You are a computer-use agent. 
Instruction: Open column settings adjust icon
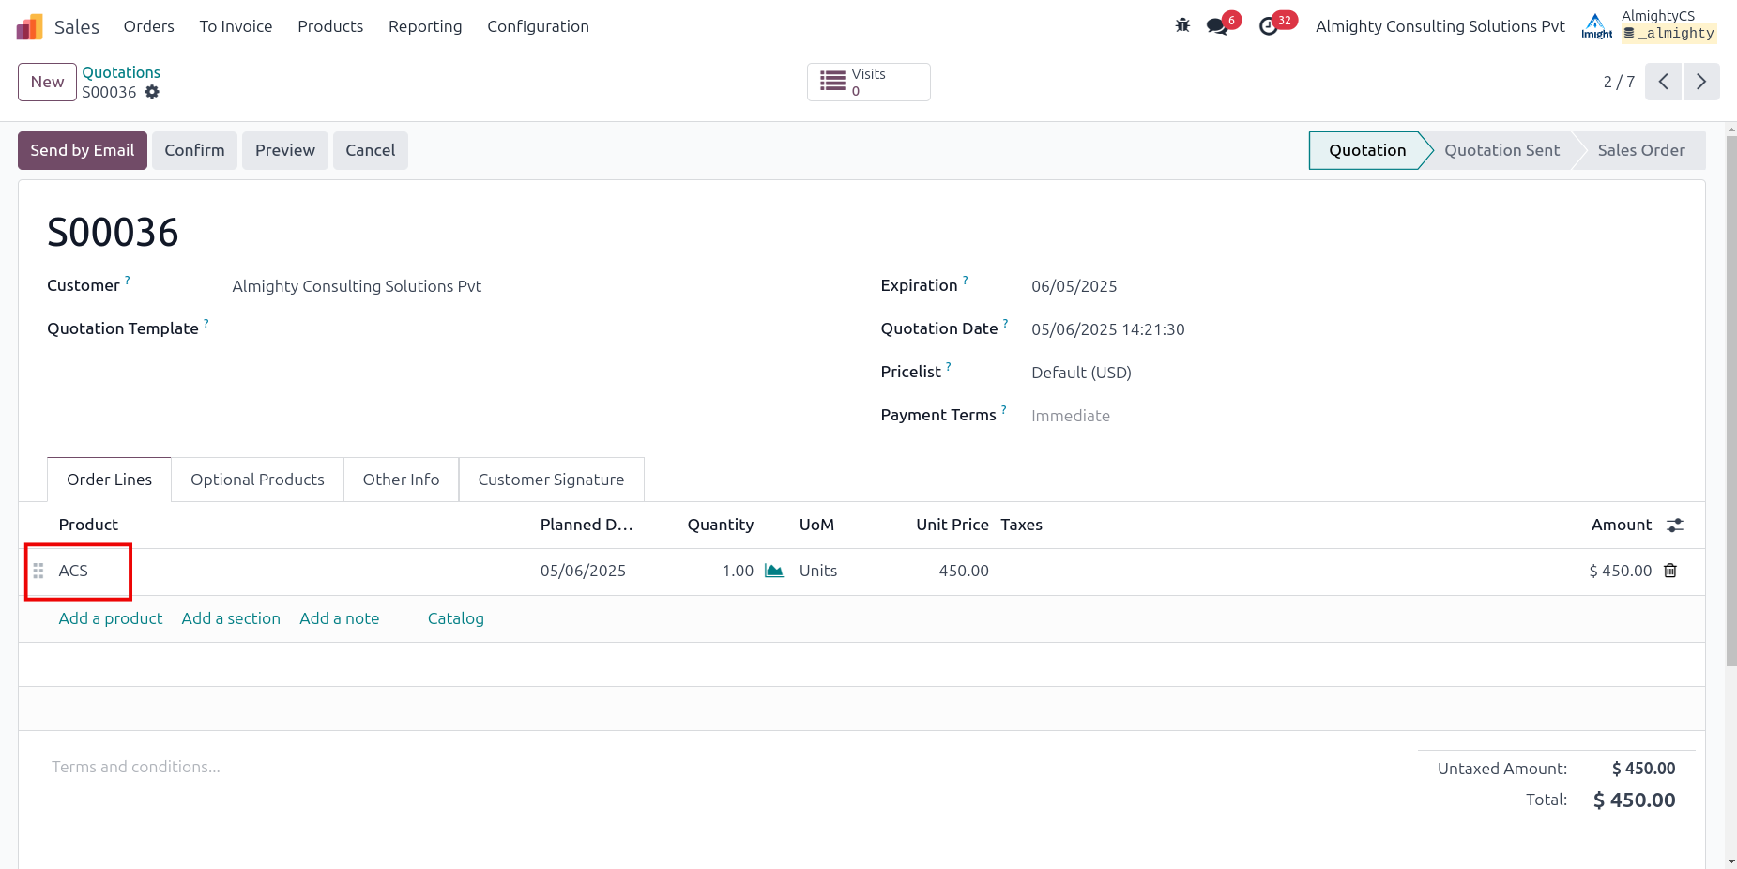click(x=1675, y=526)
